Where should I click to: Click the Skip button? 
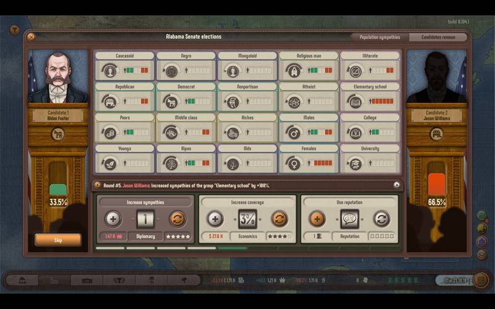[58, 240]
